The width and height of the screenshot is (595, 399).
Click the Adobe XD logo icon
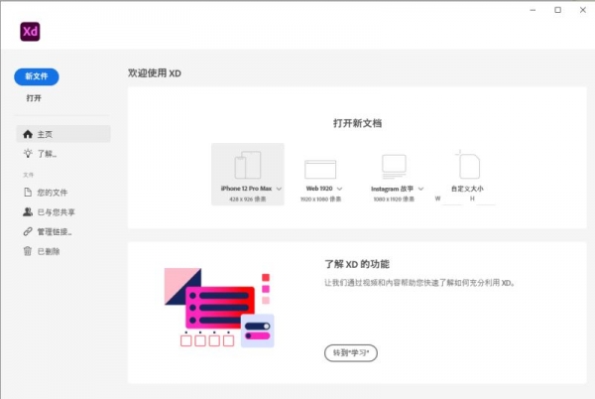(x=30, y=31)
